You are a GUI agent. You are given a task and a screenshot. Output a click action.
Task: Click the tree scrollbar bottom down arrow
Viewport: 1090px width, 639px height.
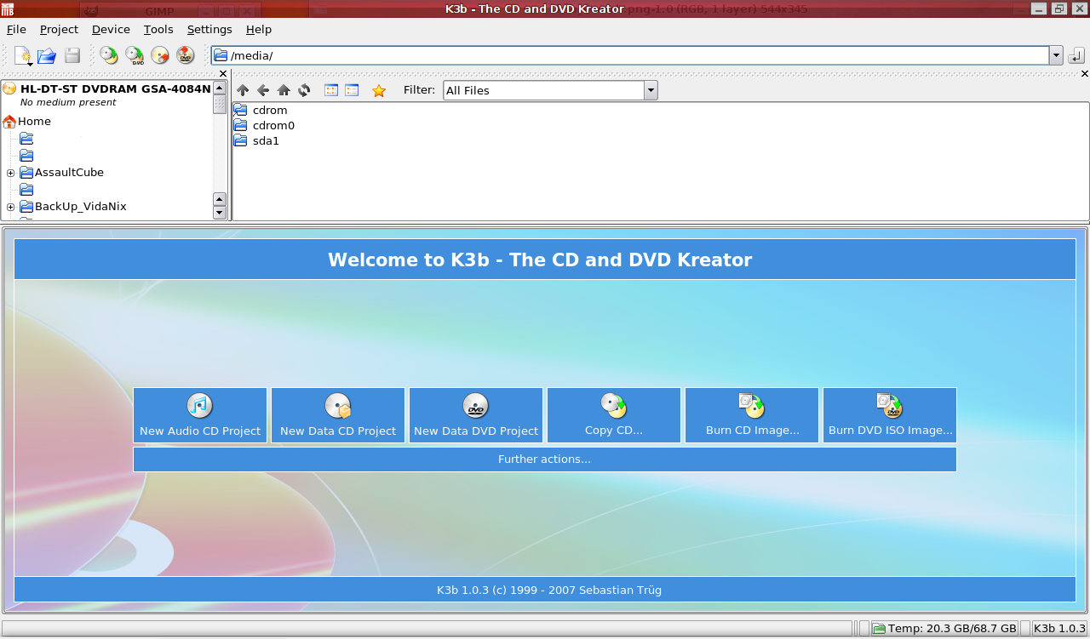coord(220,213)
